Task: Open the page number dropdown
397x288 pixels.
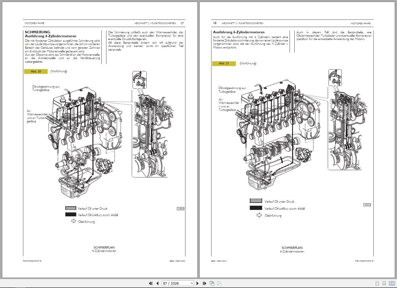Action: coord(191,283)
